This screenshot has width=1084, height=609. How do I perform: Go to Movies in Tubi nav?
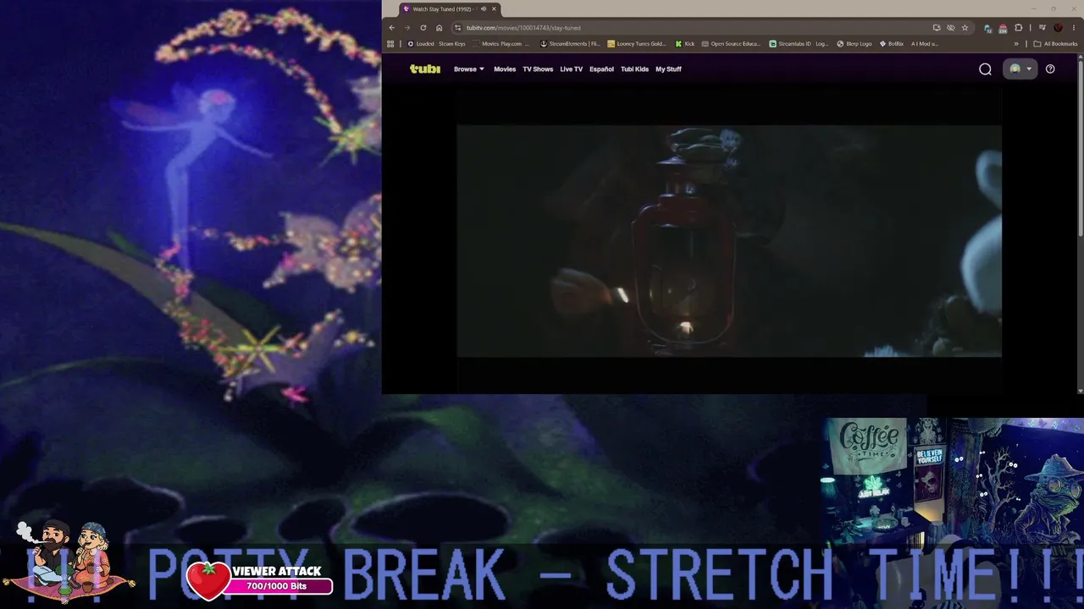(x=505, y=69)
